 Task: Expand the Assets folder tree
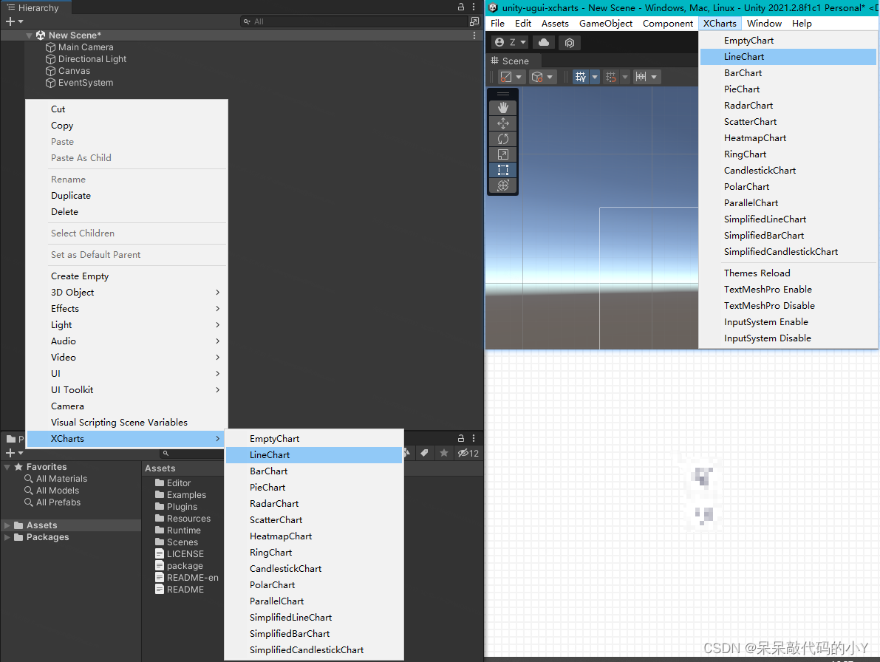pos(7,525)
